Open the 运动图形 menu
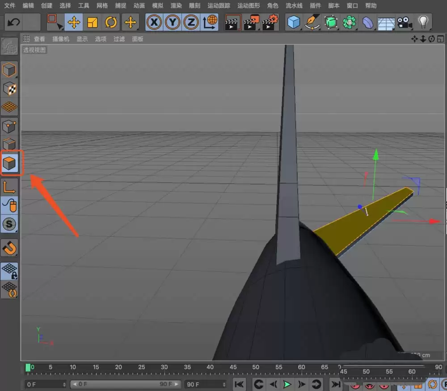The image size is (447, 391). [x=248, y=5]
